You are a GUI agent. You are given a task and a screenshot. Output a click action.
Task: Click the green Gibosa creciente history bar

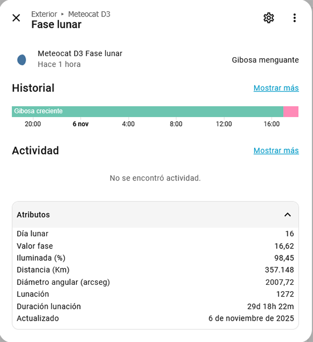pyautogui.click(x=147, y=112)
